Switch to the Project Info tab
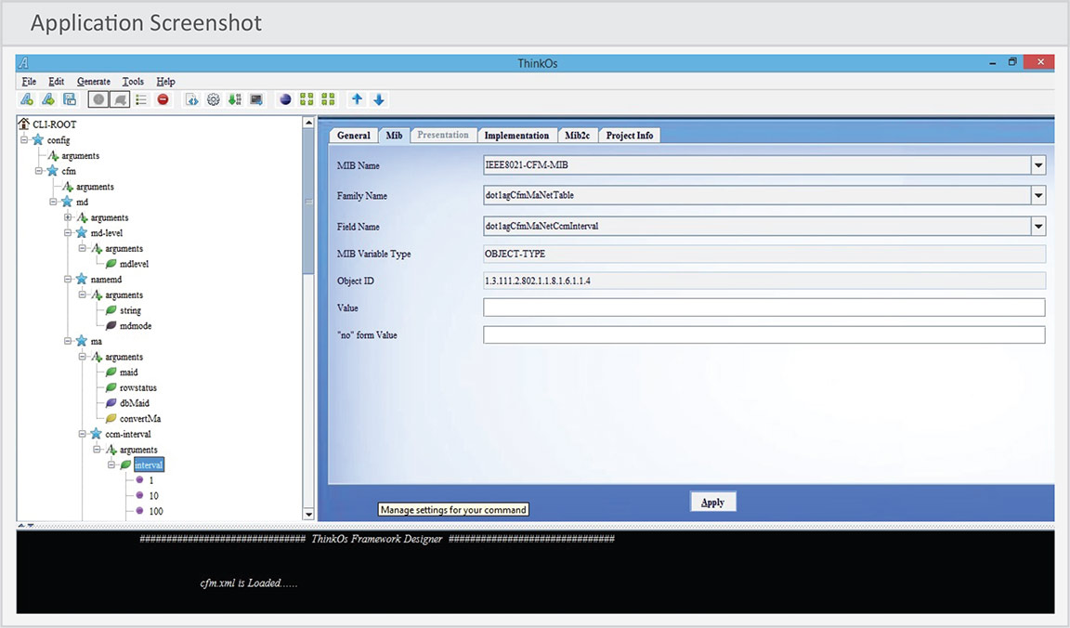This screenshot has width=1070, height=628. (x=629, y=135)
